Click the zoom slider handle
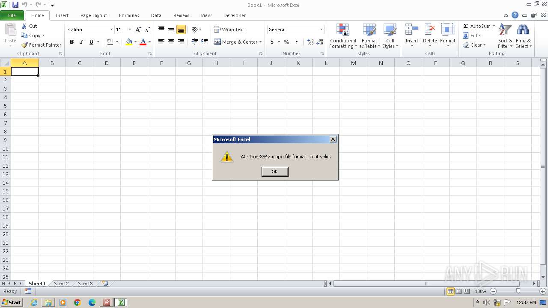This screenshot has width=548, height=308. [518, 291]
